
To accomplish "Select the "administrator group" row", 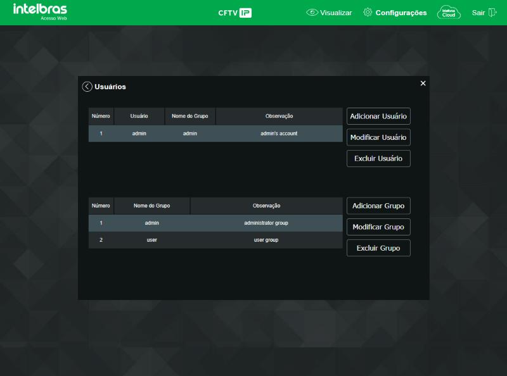I will [x=215, y=223].
